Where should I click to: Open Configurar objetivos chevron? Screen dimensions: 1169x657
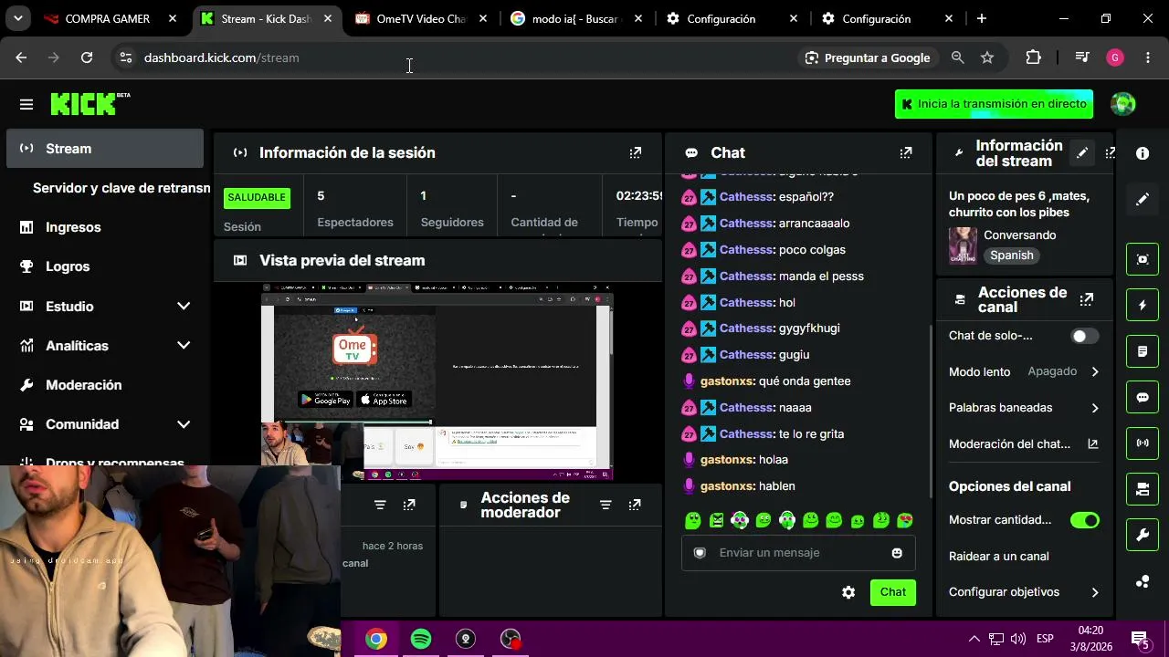(x=1095, y=592)
